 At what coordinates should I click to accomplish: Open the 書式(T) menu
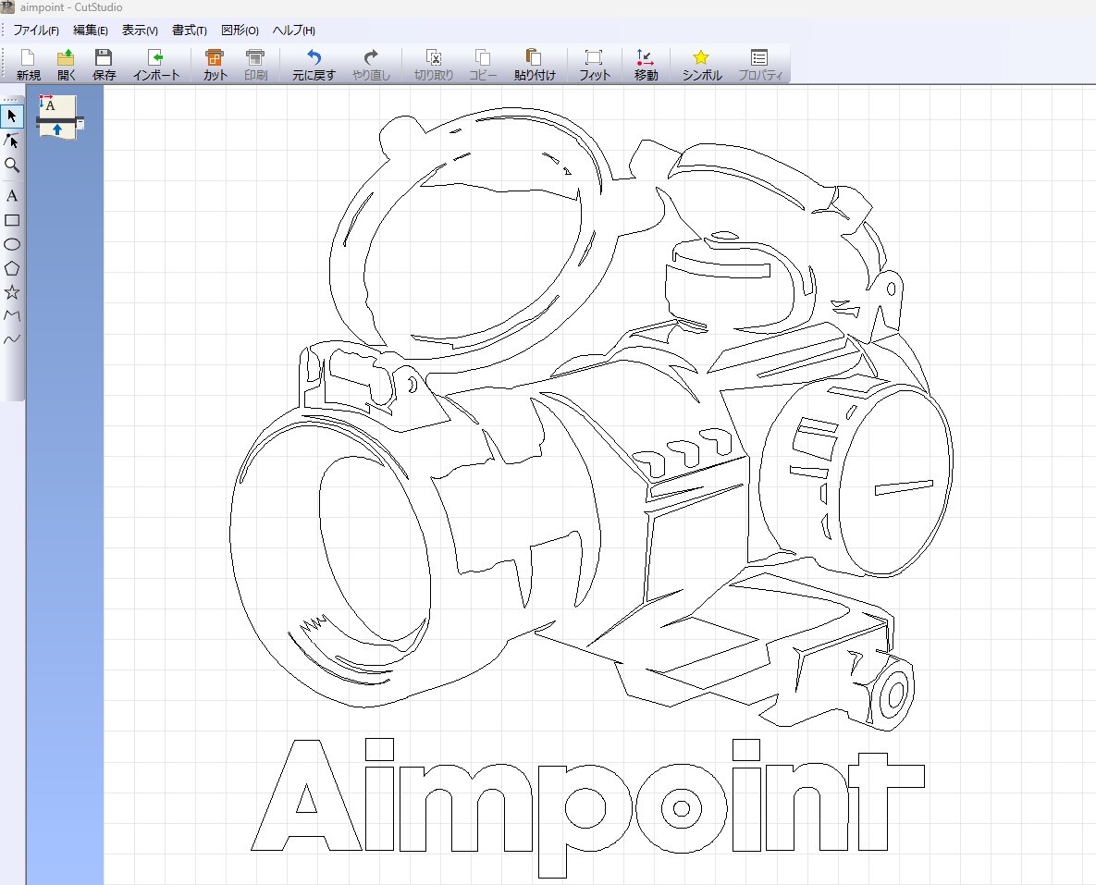[x=190, y=31]
